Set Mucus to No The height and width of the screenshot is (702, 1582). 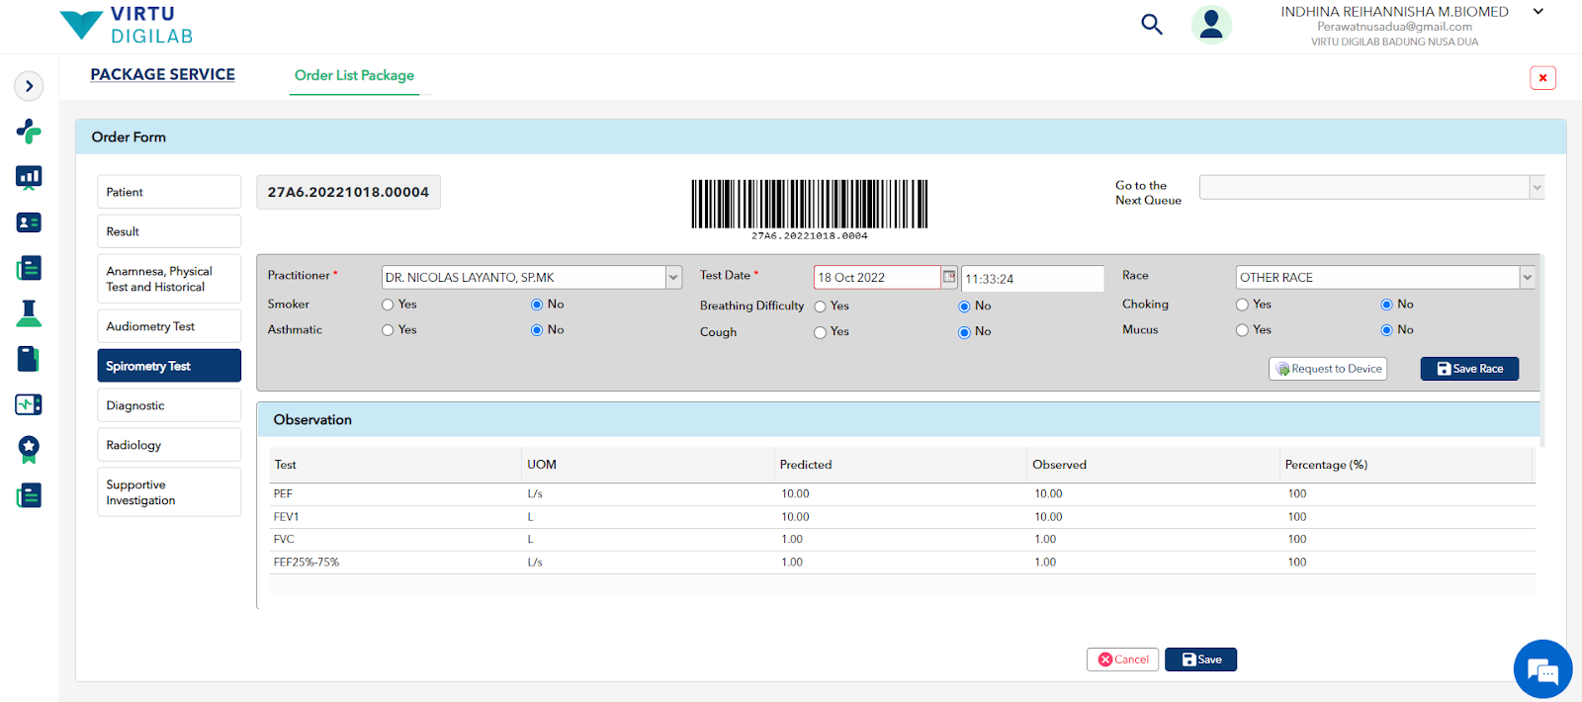(x=1386, y=330)
